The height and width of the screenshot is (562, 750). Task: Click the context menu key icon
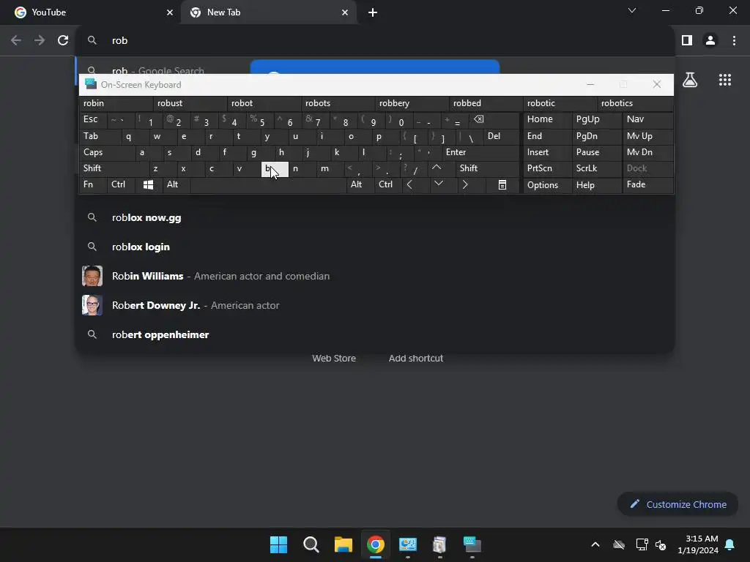[502, 185]
